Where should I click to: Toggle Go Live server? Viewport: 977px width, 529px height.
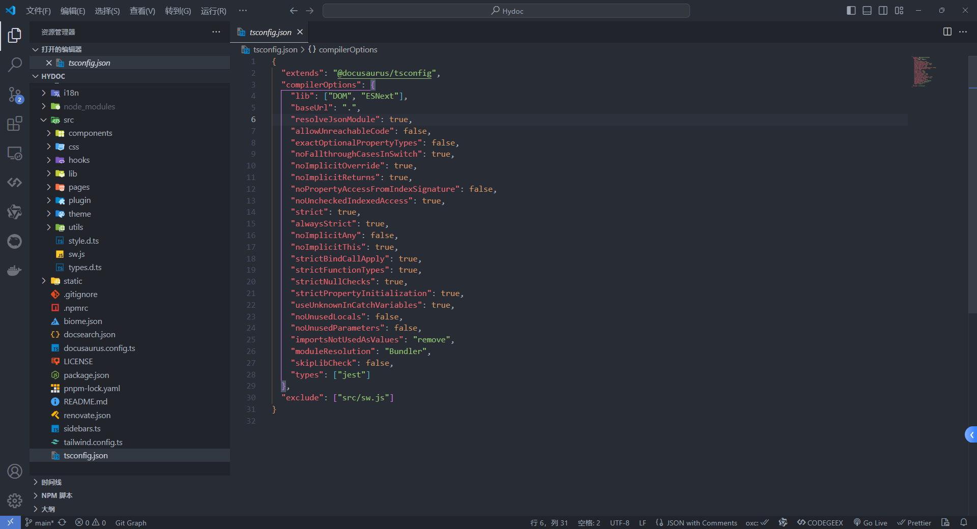(870, 522)
